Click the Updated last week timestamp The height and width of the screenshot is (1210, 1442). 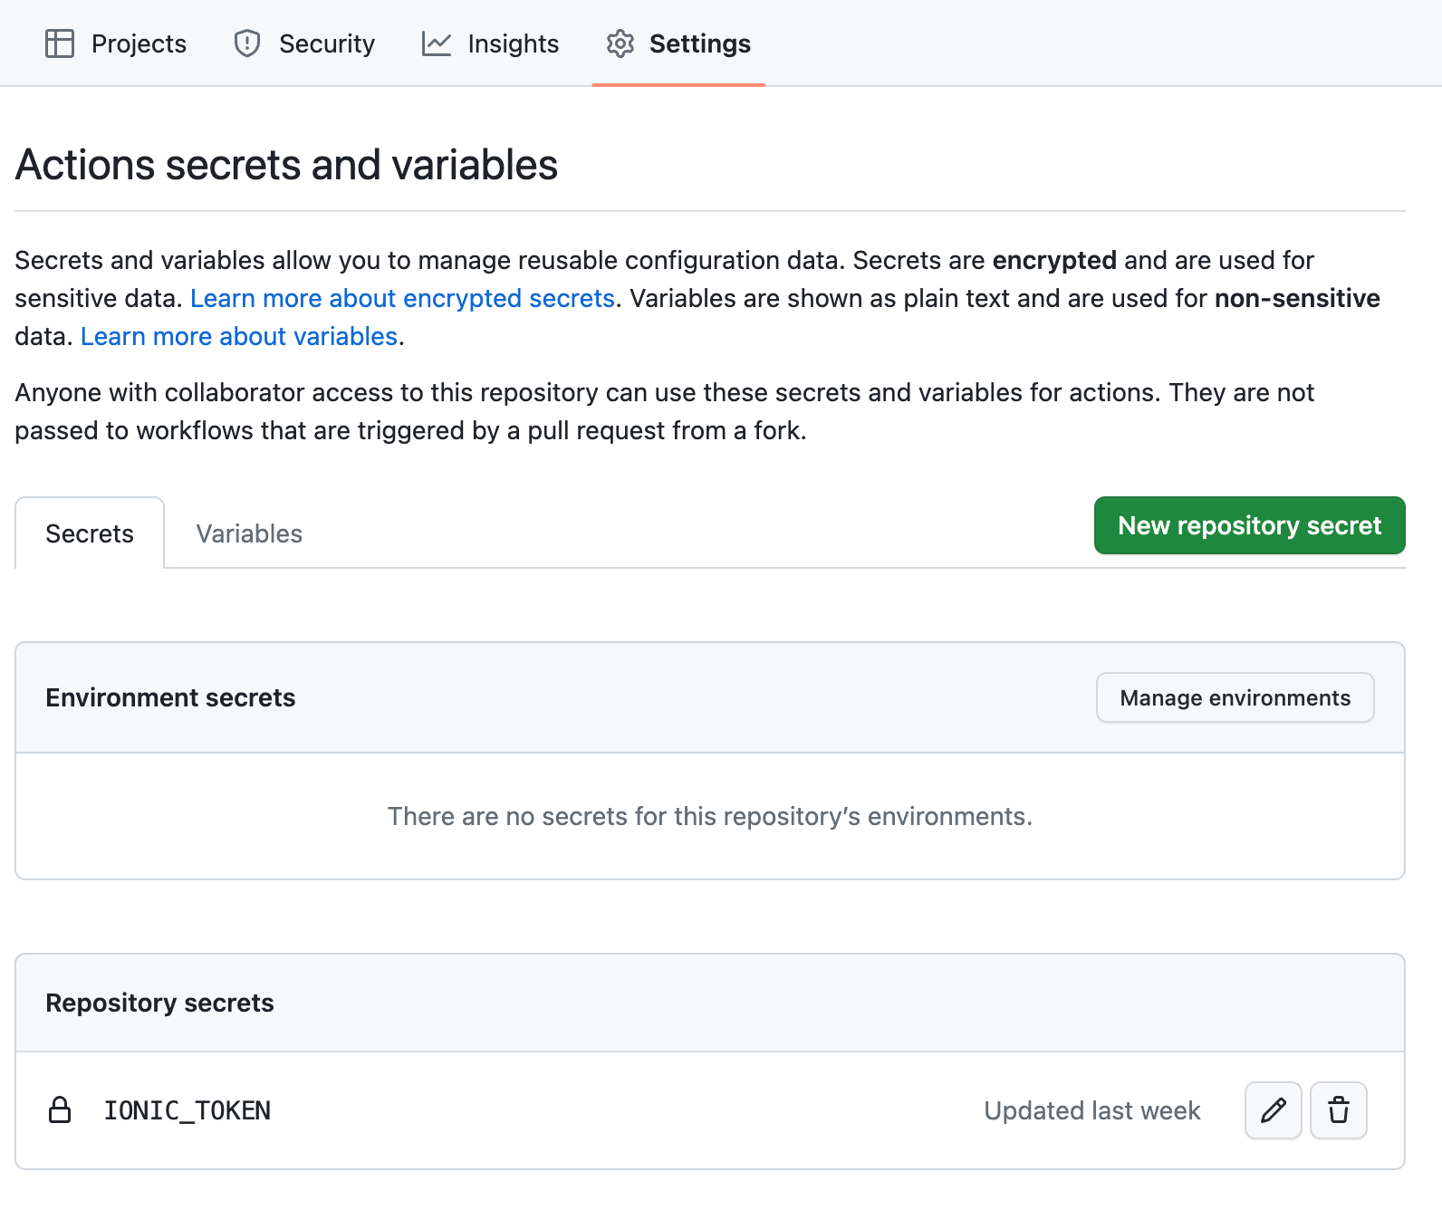tap(1091, 1110)
